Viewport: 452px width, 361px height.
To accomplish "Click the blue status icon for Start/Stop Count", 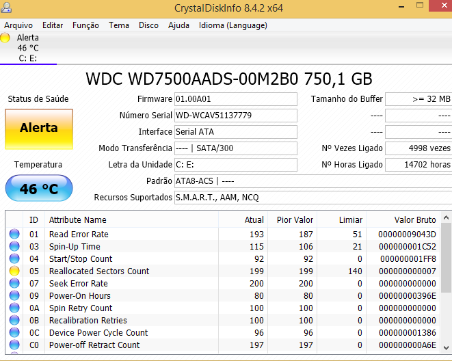I will pos(14,258).
